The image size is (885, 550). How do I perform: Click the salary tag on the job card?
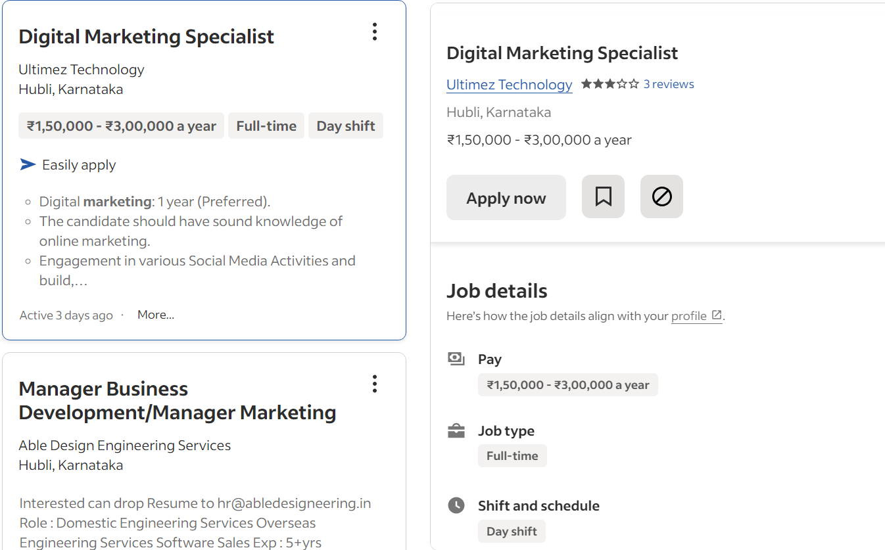(x=122, y=126)
